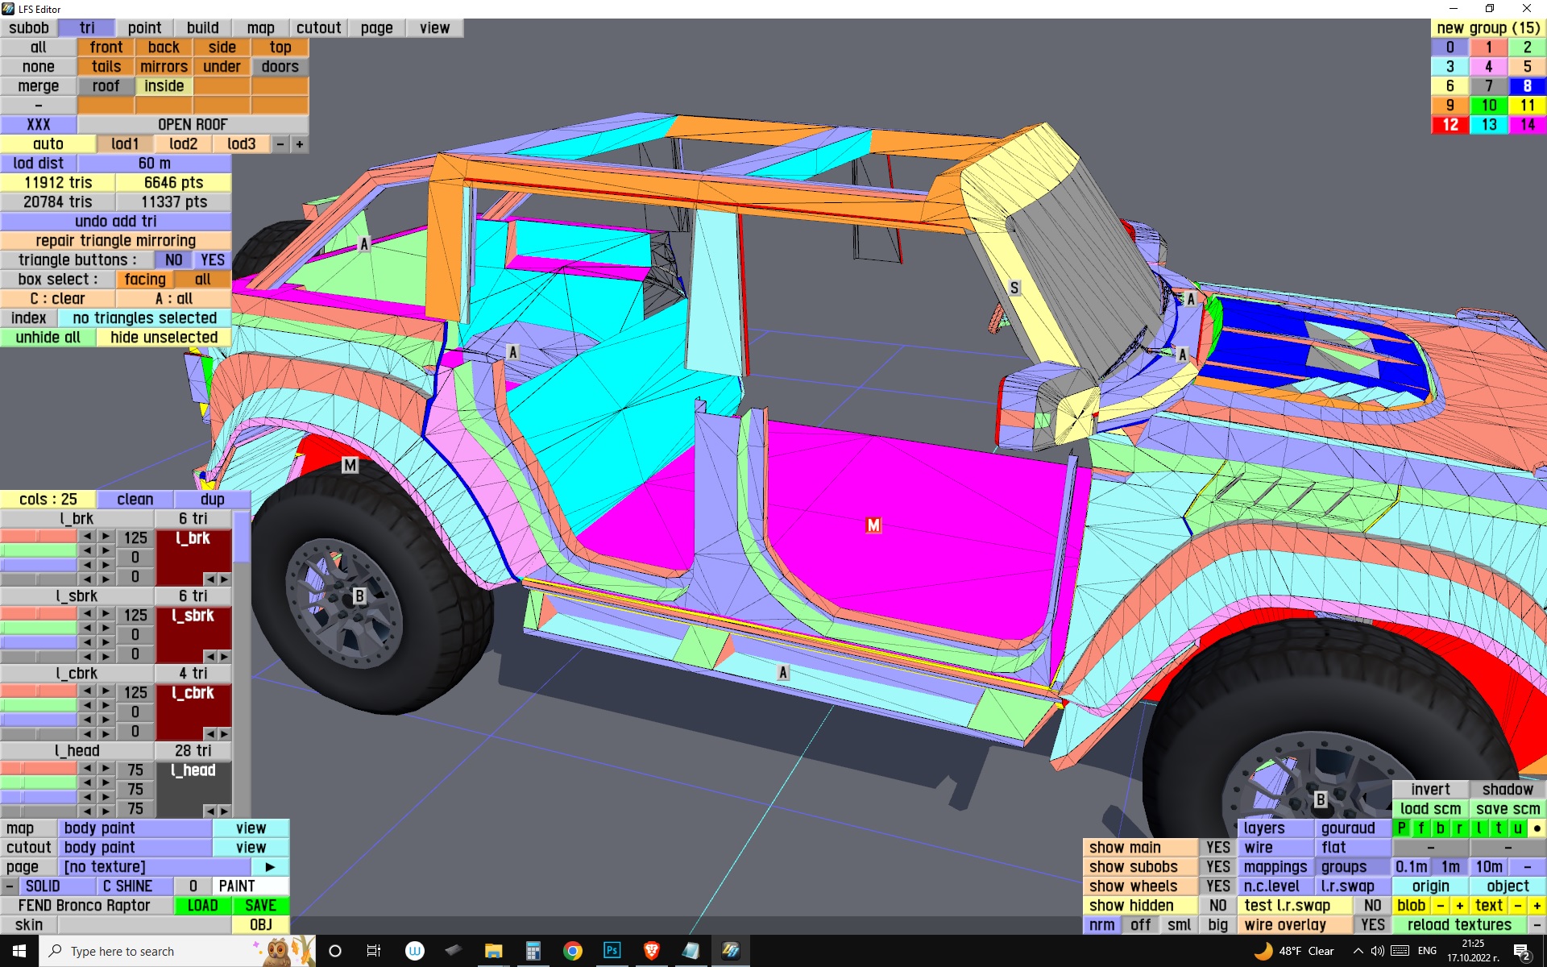Image resolution: width=1547 pixels, height=967 pixels.
Task: Click the P layer button in green row
Action: (1402, 828)
